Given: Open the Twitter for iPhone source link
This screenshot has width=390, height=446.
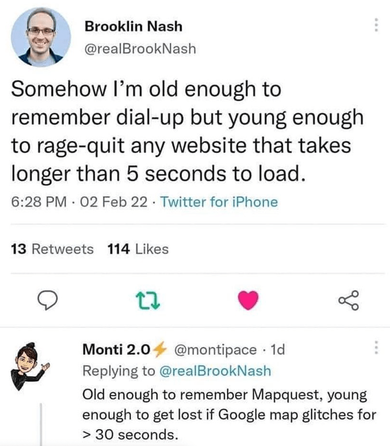Looking at the screenshot, I should tap(219, 202).
